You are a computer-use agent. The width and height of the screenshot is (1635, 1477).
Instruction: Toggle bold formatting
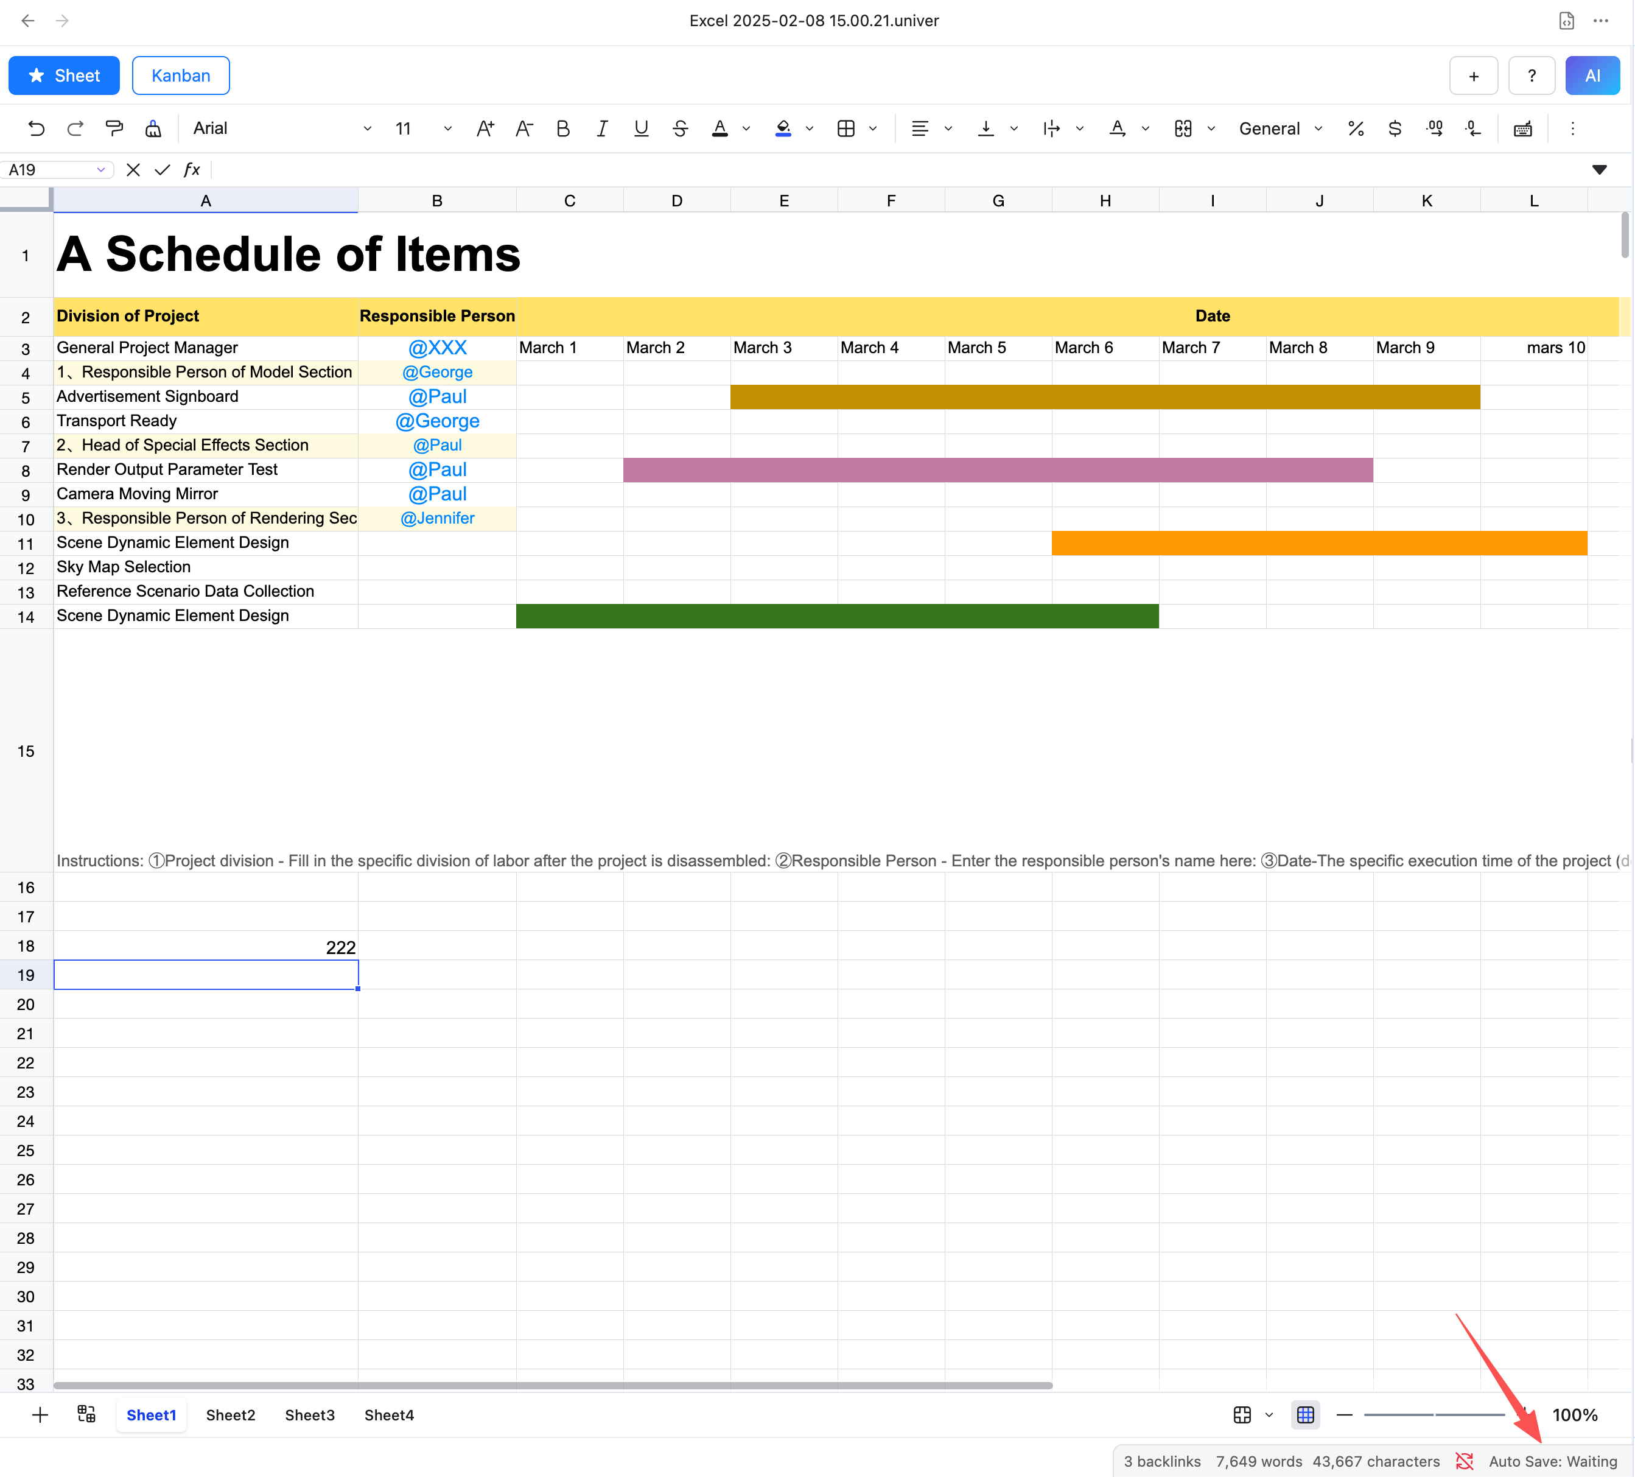point(563,128)
